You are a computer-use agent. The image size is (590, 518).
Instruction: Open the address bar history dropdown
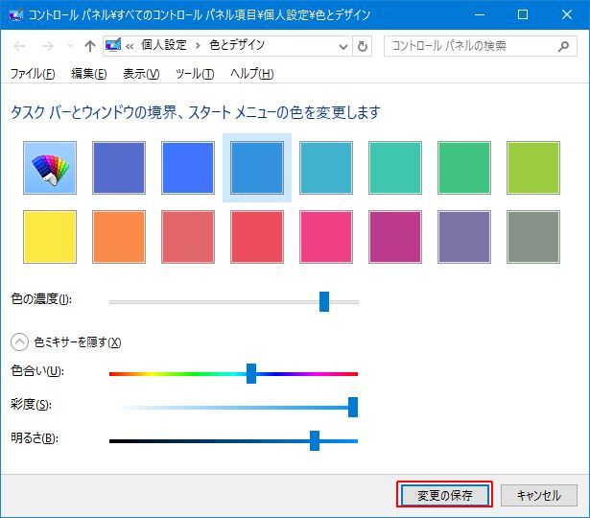click(342, 46)
